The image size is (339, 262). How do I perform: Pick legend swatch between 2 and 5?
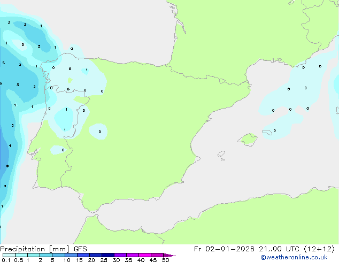pos(46,255)
